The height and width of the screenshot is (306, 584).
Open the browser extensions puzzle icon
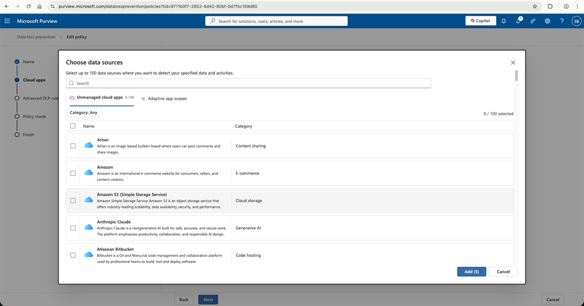pyautogui.click(x=550, y=6)
